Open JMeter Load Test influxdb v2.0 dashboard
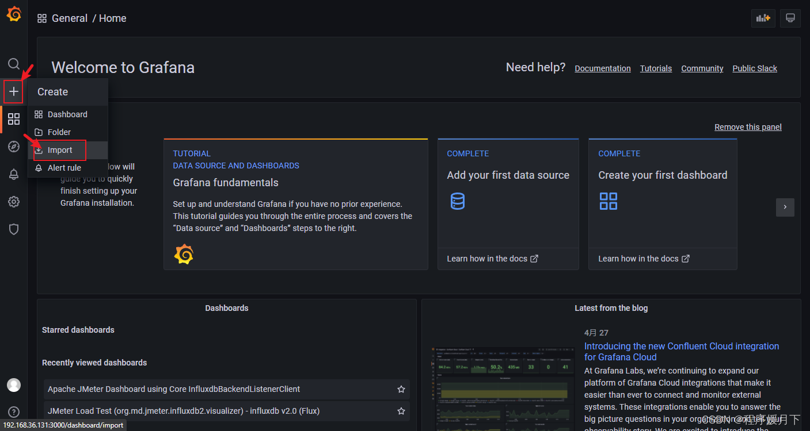 click(x=227, y=411)
